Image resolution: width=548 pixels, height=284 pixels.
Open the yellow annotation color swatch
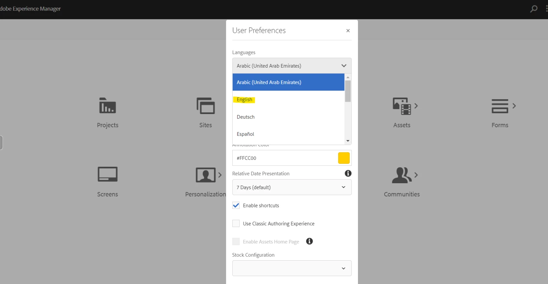[x=344, y=158]
